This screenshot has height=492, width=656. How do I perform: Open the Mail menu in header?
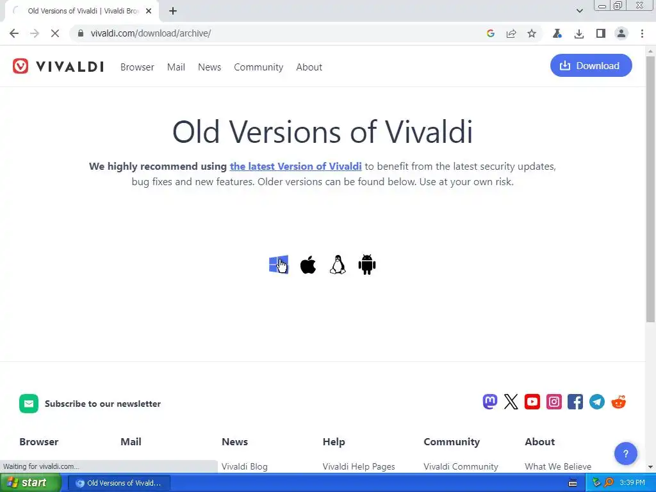176,67
